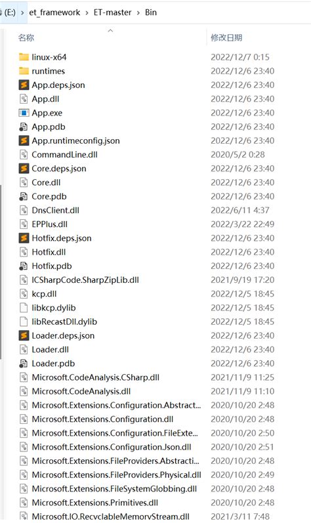The image size is (311, 523).
Task: Select the App.deps.json Sublime file icon
Action: pyautogui.click(x=24, y=85)
